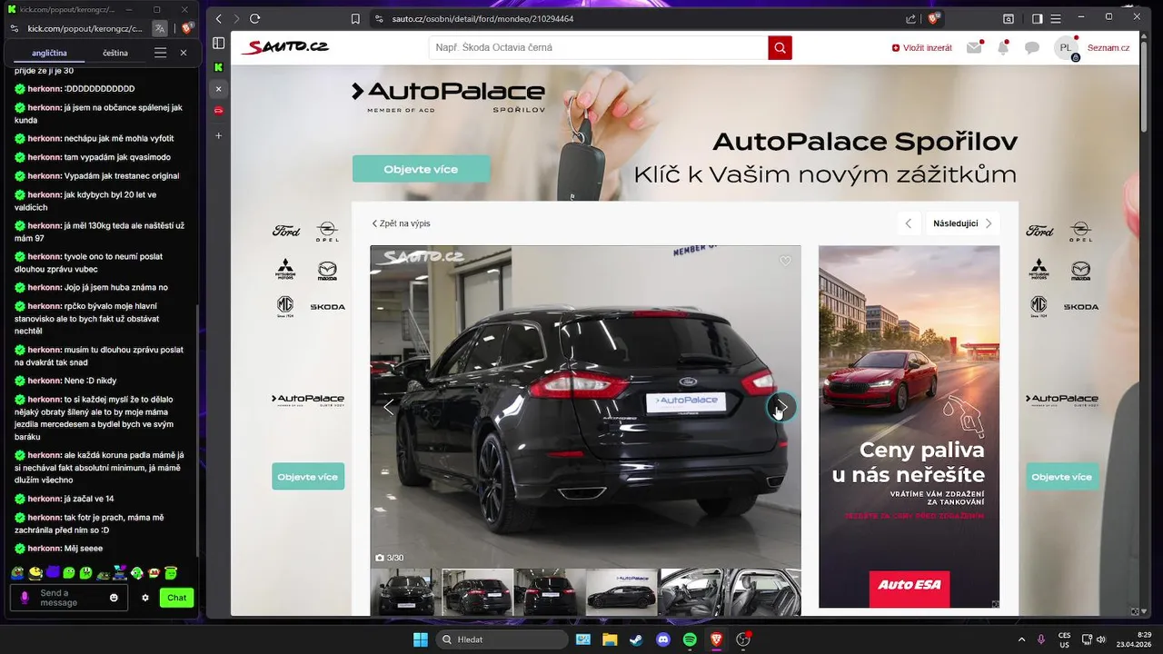Open Brave Shields in the main browser window
The image size is (1163, 654).
coord(933,18)
